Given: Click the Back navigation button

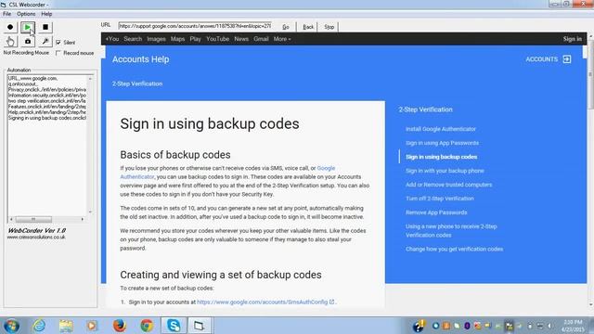Looking at the screenshot, I should tap(308, 27).
